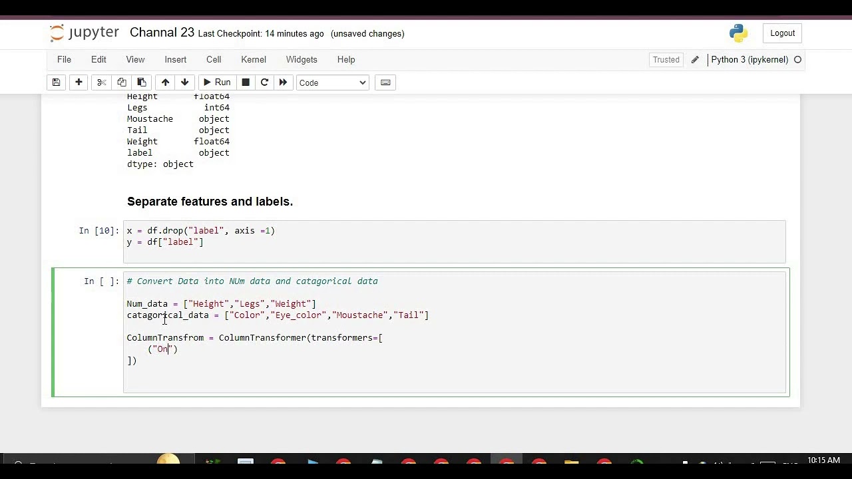This screenshot has height=479, width=852.
Task: Click the Separate features and labels heading
Action: tap(210, 202)
